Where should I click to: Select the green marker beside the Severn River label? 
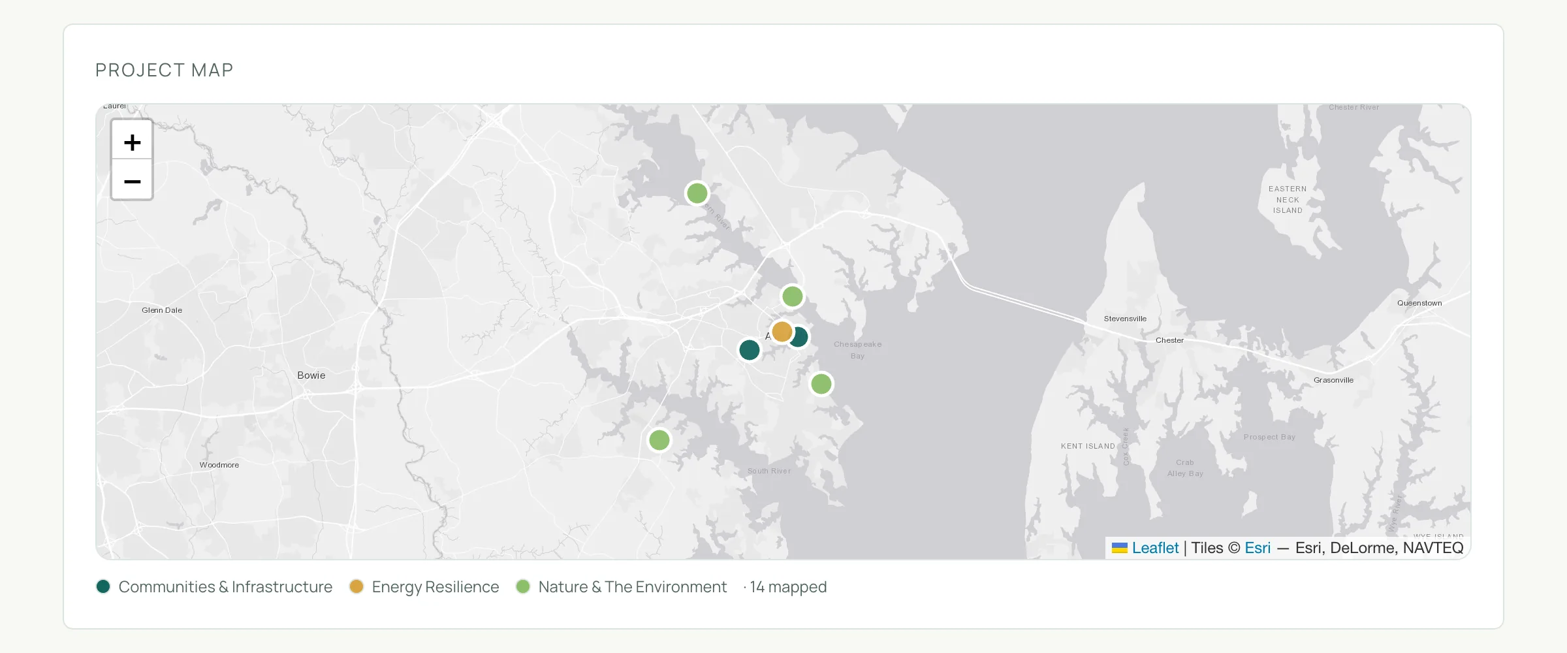697,193
